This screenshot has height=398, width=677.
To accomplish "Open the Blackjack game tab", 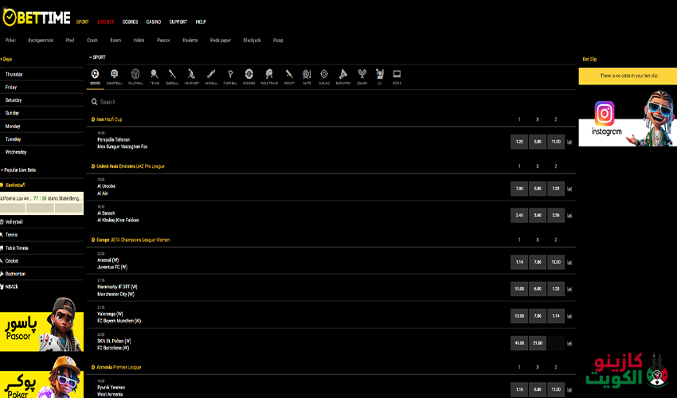I will pyautogui.click(x=252, y=40).
